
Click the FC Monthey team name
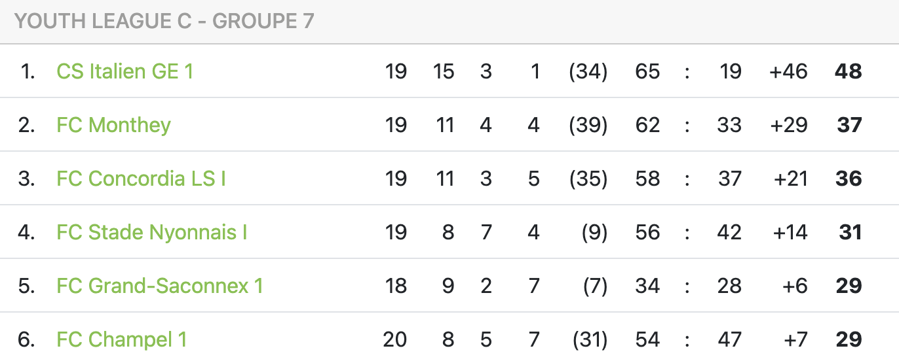[113, 125]
